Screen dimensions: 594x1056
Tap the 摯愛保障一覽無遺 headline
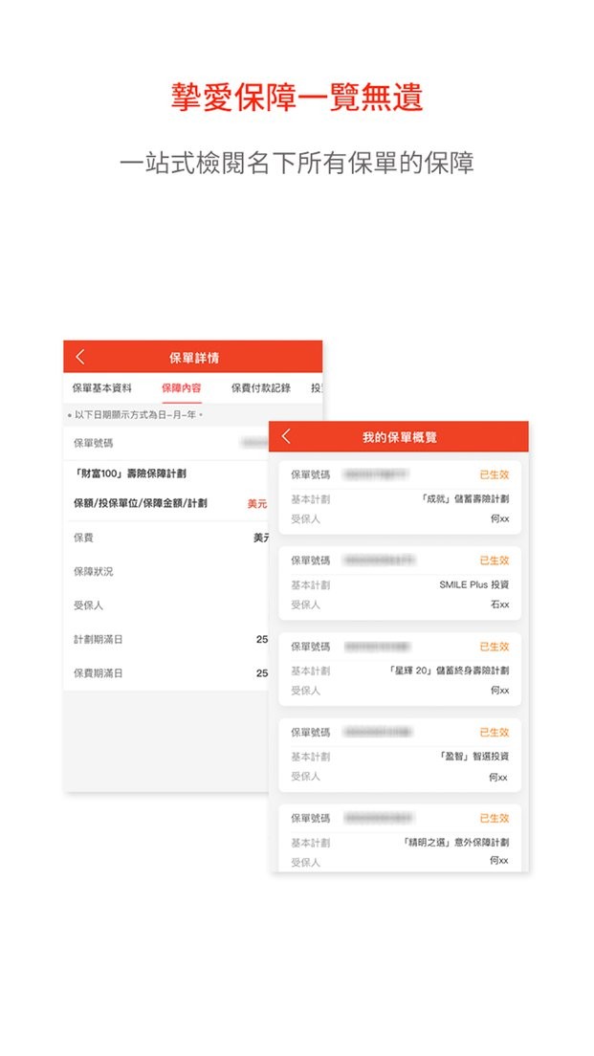point(297,98)
